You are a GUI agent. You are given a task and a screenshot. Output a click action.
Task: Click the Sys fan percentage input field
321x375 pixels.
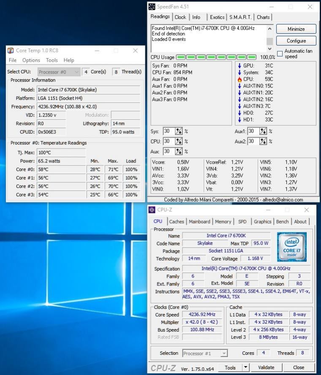tap(169, 131)
